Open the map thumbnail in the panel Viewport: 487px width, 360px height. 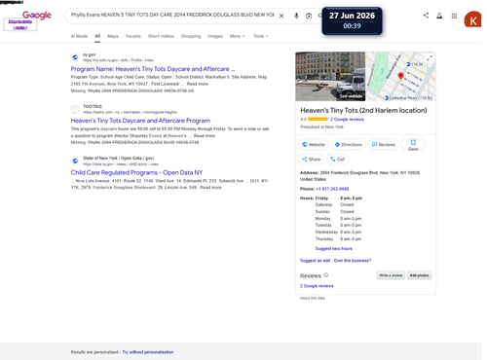point(400,76)
